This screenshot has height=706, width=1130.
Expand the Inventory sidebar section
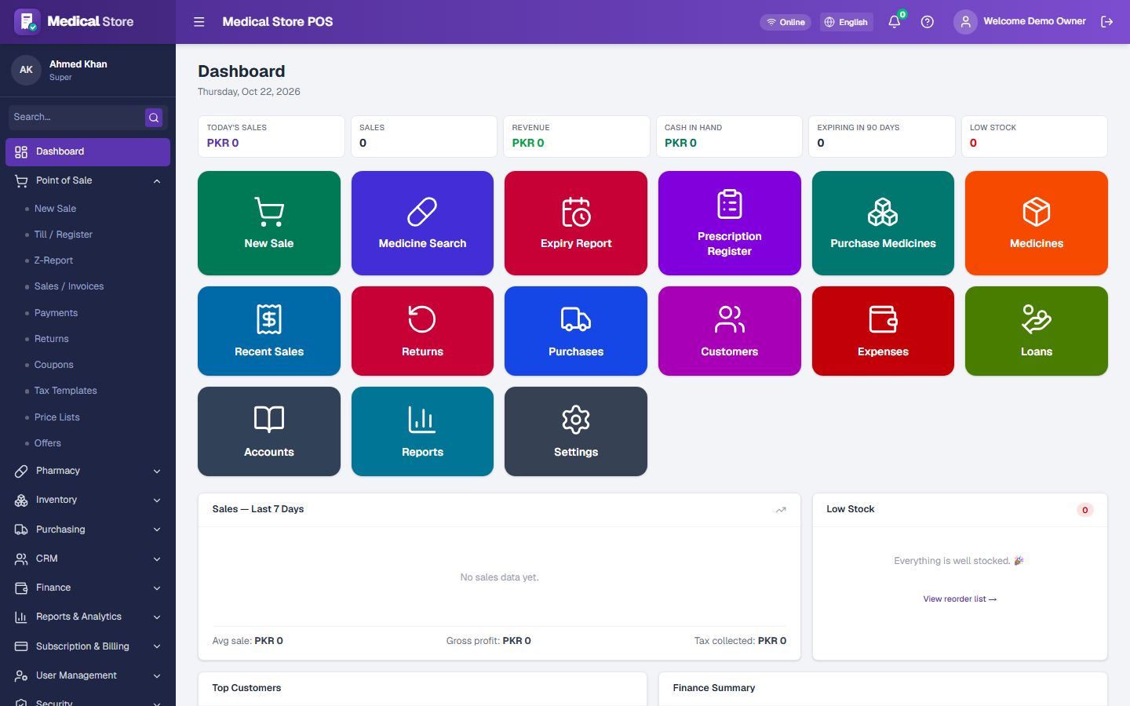click(x=88, y=500)
